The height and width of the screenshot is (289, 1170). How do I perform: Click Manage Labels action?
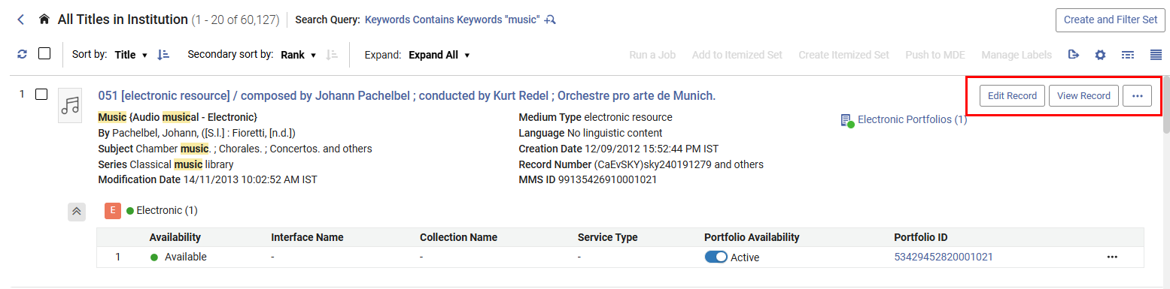[x=1017, y=55]
